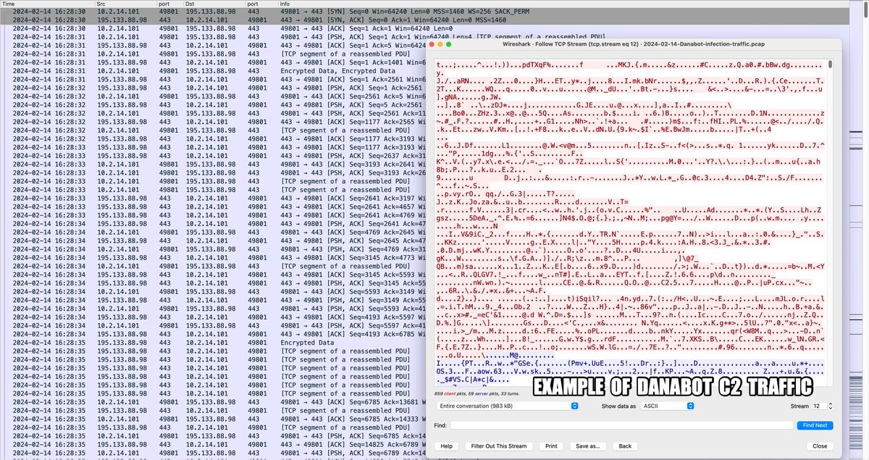The height and width of the screenshot is (460, 869).
Task: Print the followed TCP stream
Action: tap(552, 446)
